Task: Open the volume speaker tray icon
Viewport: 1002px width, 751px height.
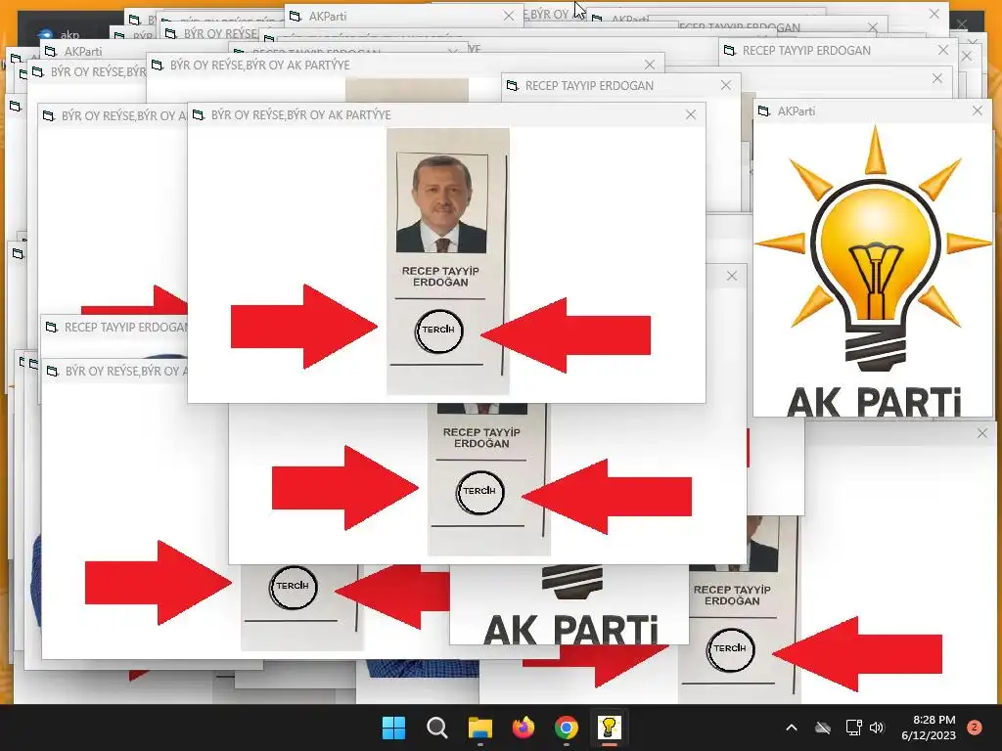Action: tap(877, 728)
